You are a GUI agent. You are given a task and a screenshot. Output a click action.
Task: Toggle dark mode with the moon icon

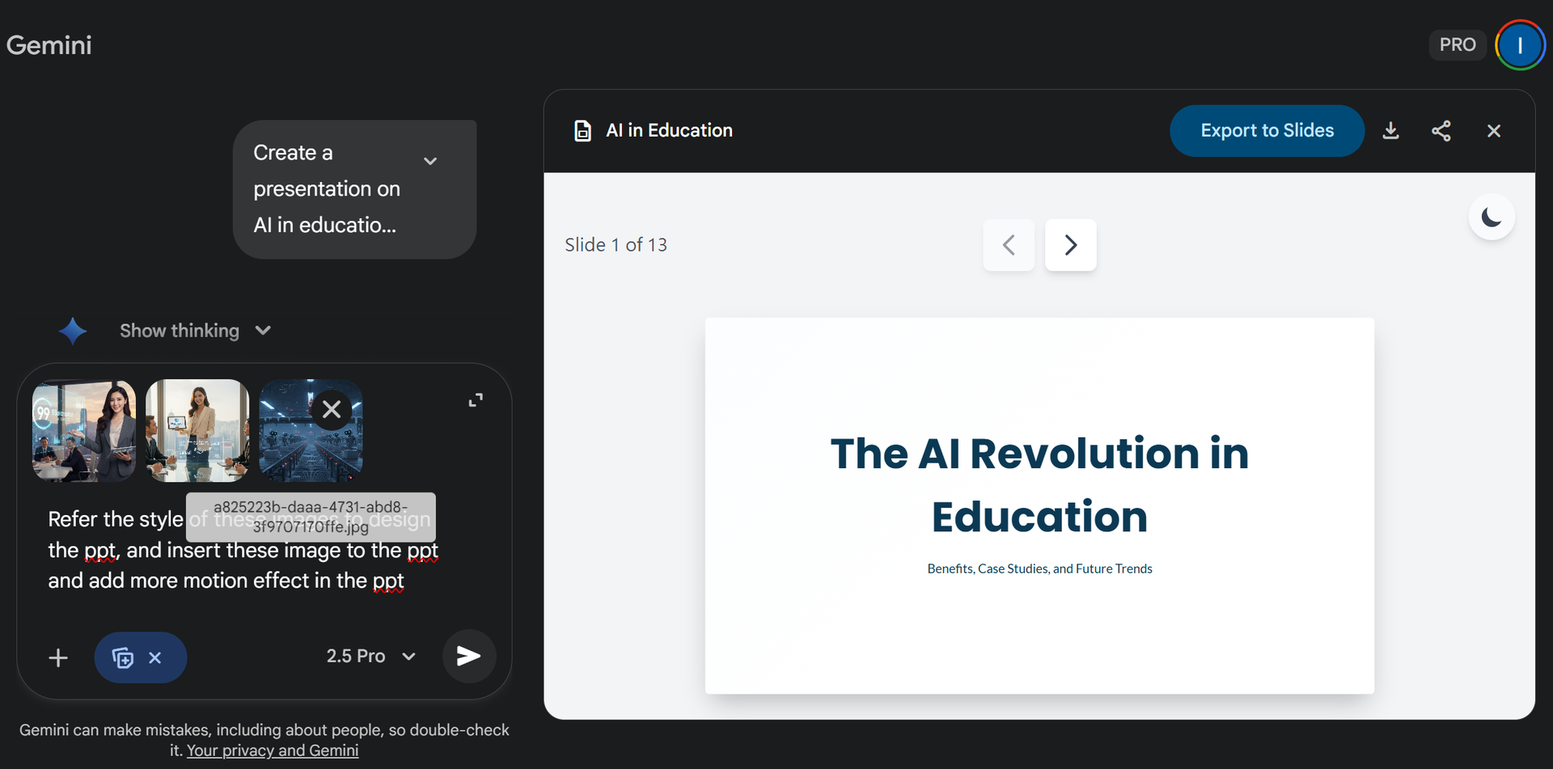[x=1491, y=218]
